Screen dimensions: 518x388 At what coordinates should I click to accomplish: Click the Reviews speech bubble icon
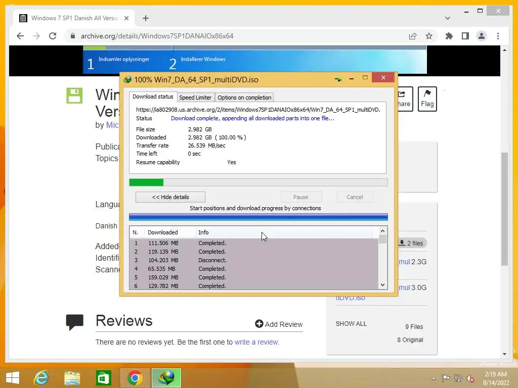pos(75,322)
